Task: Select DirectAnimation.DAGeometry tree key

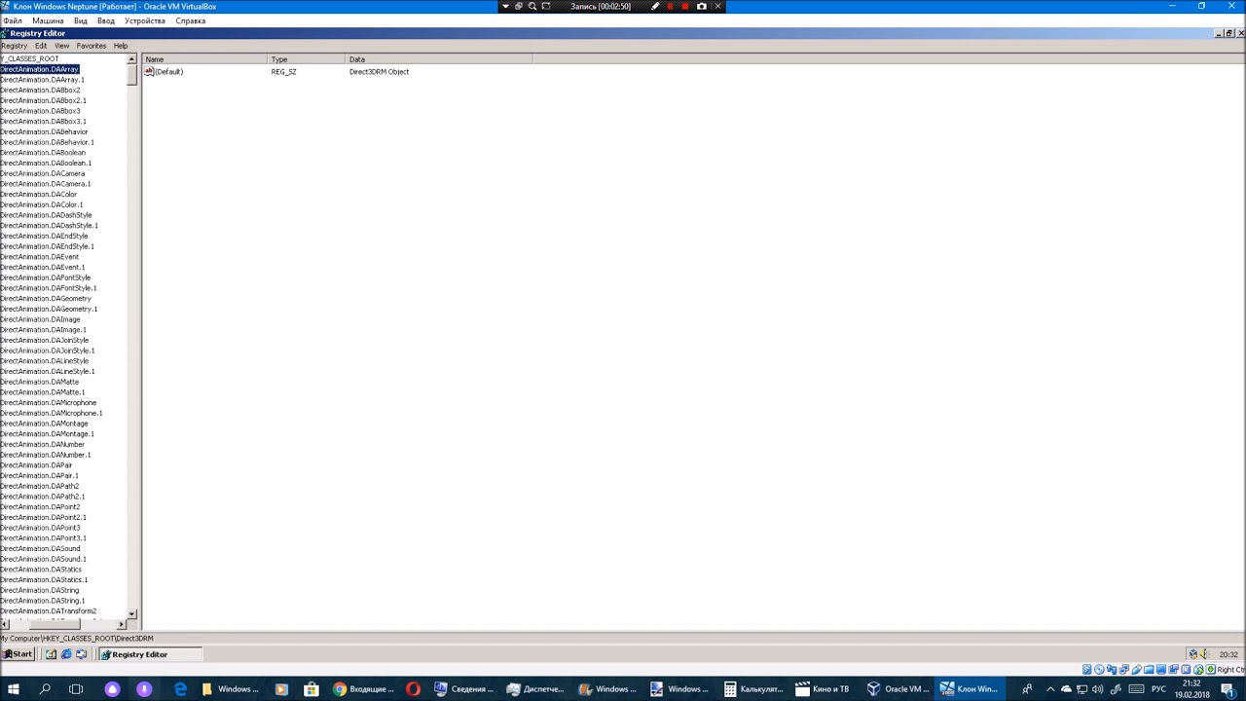Action: [46, 299]
